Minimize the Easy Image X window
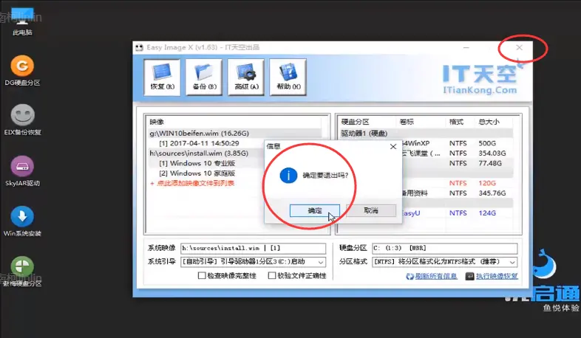Image resolution: width=581 pixels, height=338 pixels. tap(466, 47)
